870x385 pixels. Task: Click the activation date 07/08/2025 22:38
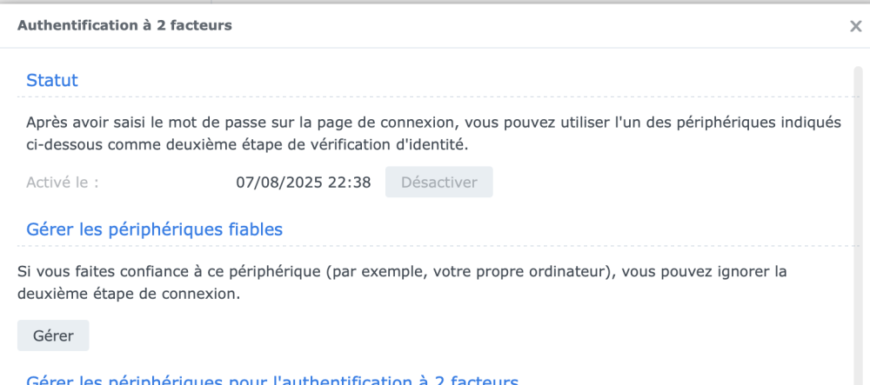click(x=304, y=183)
